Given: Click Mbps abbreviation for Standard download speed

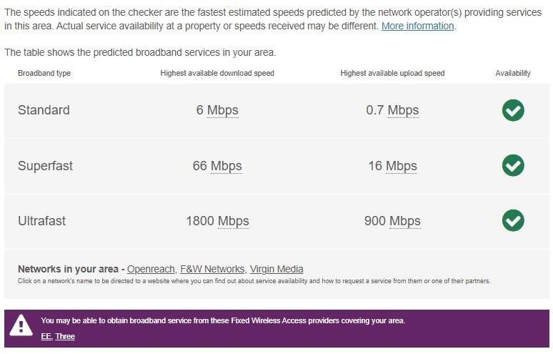Looking at the screenshot, I should tap(223, 110).
